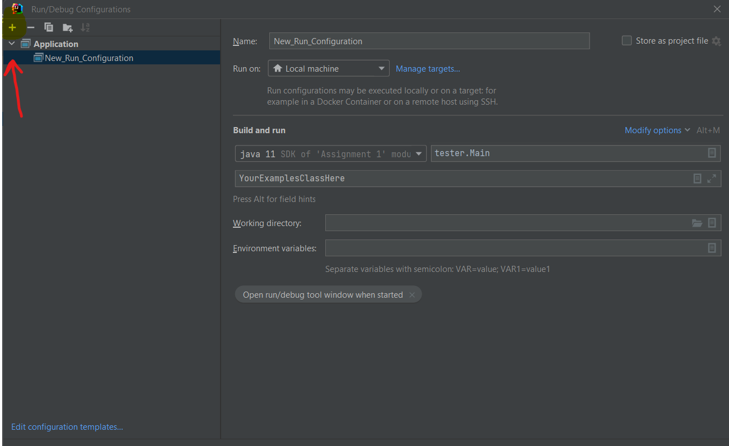Screen dimensions: 729x446
Task: Open the Edit configuration templates link
Action: (x=67, y=427)
